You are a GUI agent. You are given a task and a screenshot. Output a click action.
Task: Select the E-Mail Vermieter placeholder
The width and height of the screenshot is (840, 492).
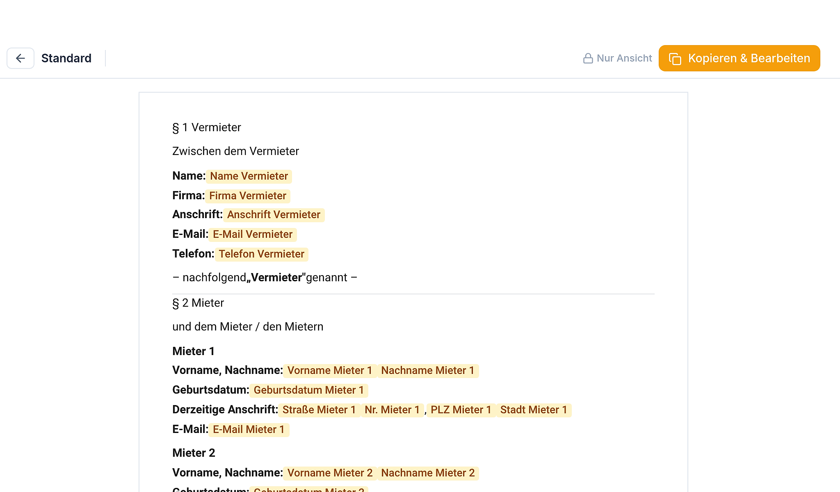point(253,235)
